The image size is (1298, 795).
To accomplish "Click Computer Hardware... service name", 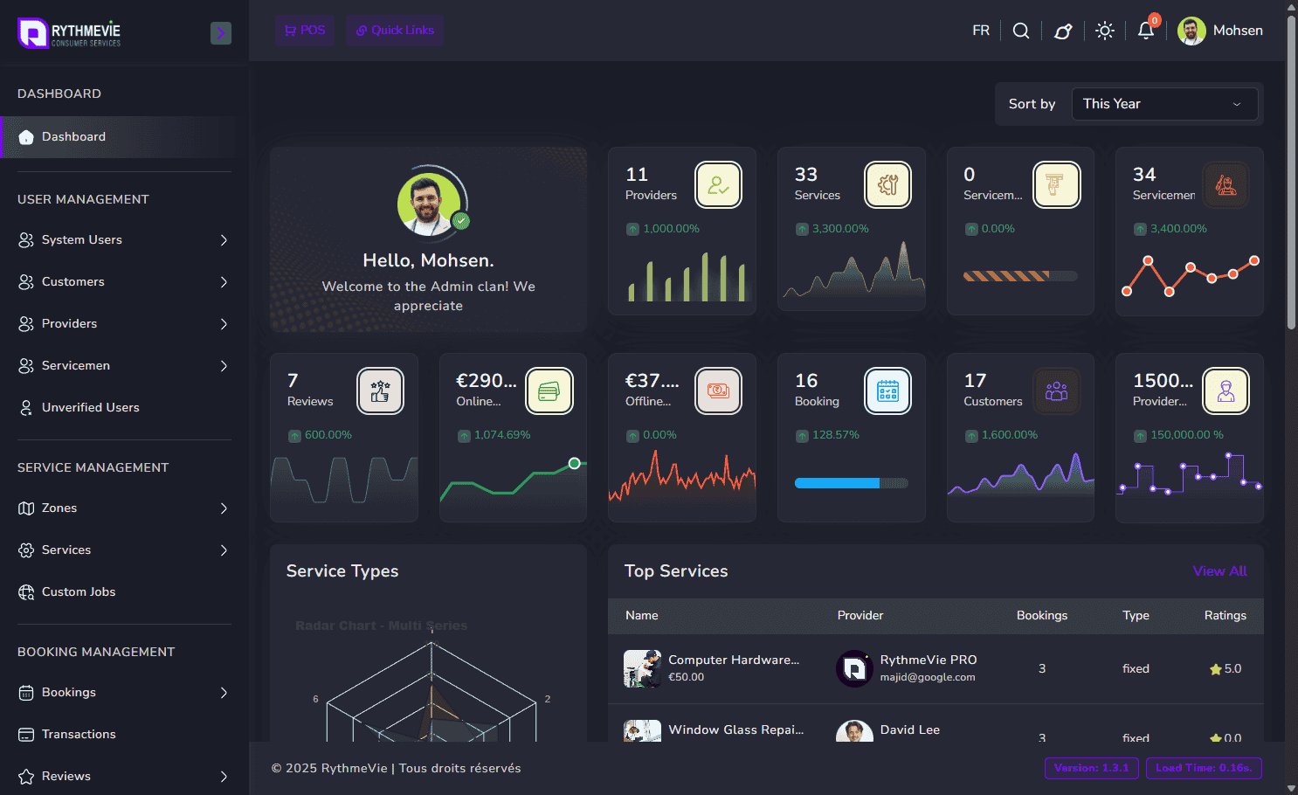I will click(734, 660).
